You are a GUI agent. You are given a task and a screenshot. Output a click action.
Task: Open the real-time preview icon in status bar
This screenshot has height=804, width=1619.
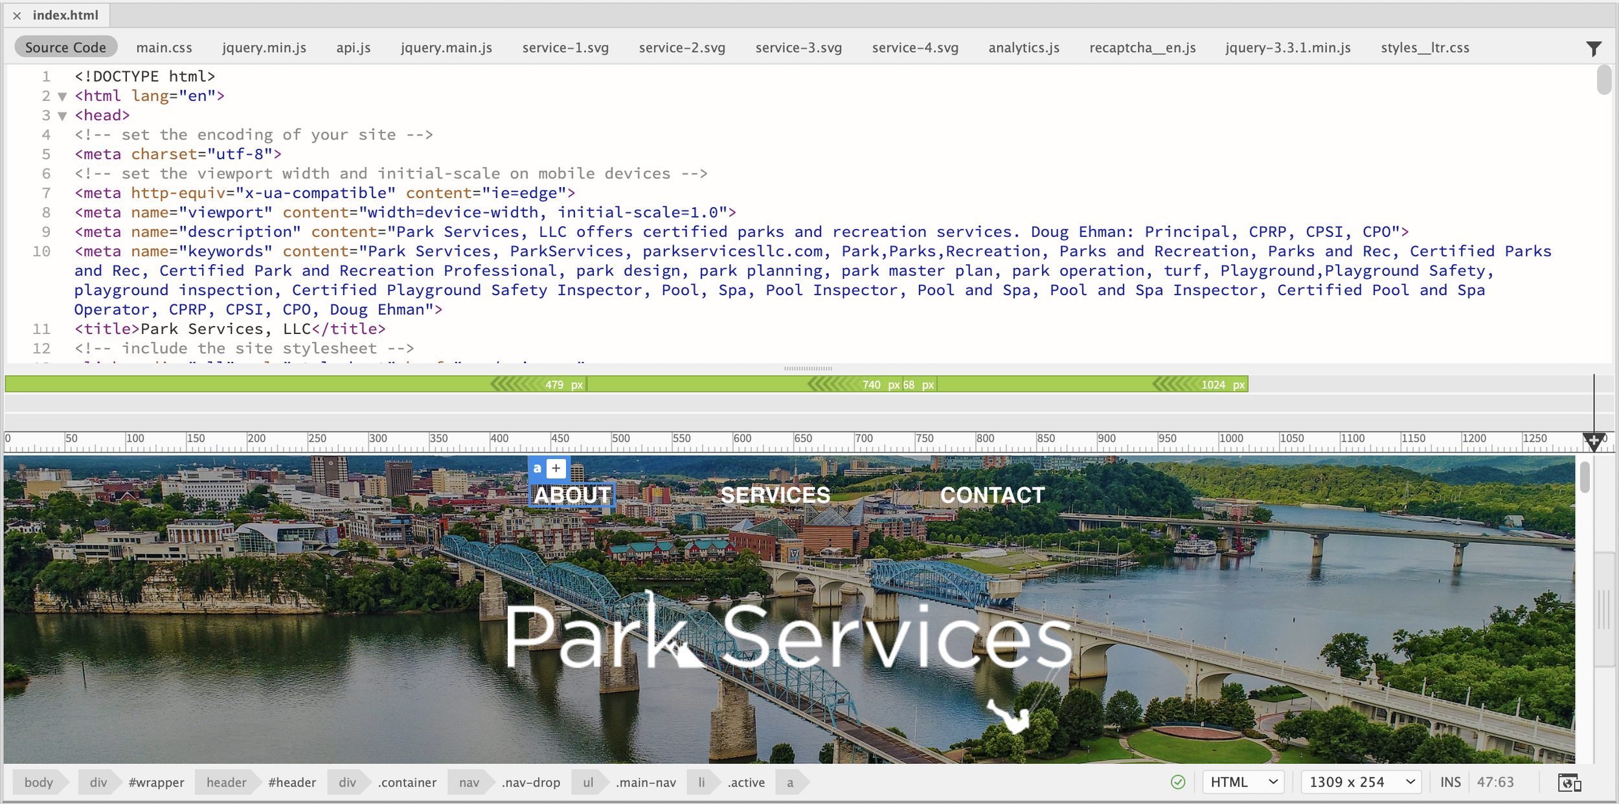(x=1569, y=782)
